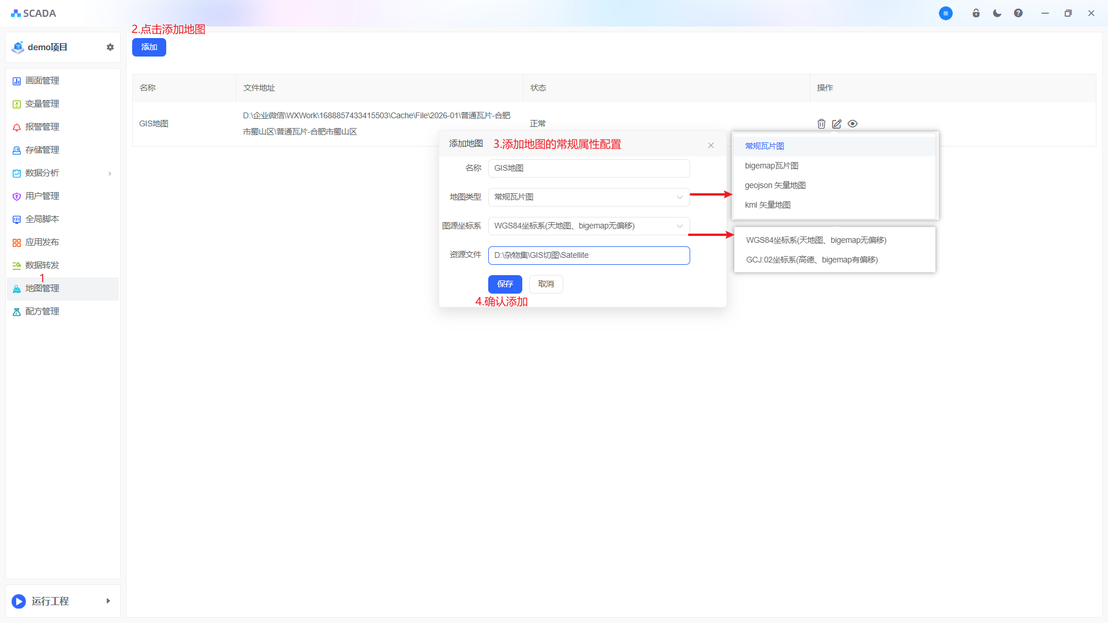This screenshot has height=623, width=1108.
Task: Open the help question mark icon
Action: pyautogui.click(x=1018, y=13)
